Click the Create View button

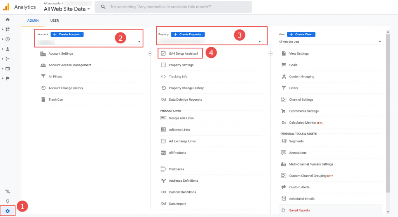tap(301, 34)
